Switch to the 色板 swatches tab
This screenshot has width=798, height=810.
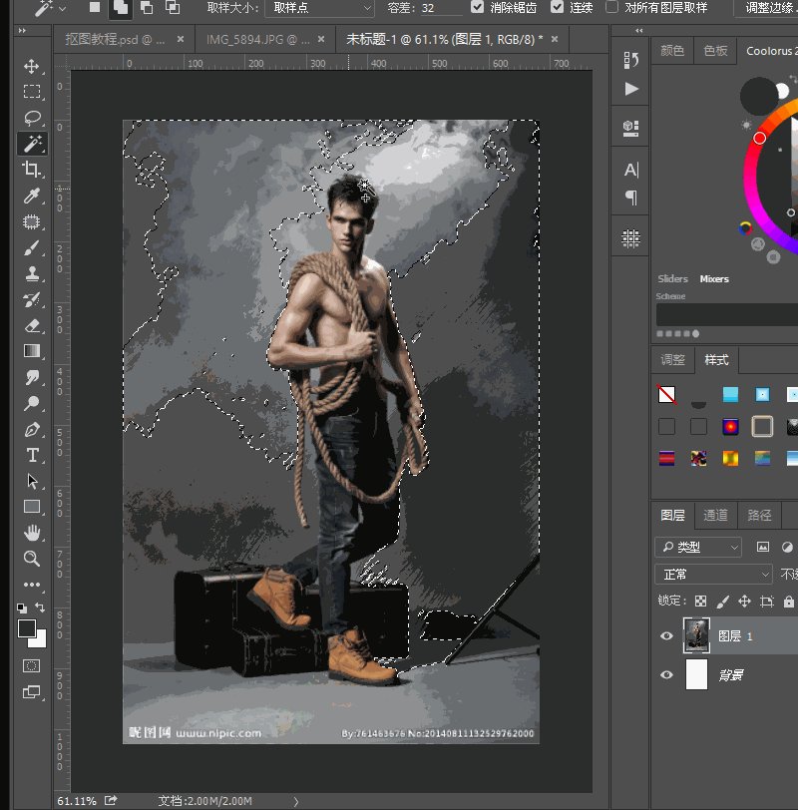coord(715,51)
